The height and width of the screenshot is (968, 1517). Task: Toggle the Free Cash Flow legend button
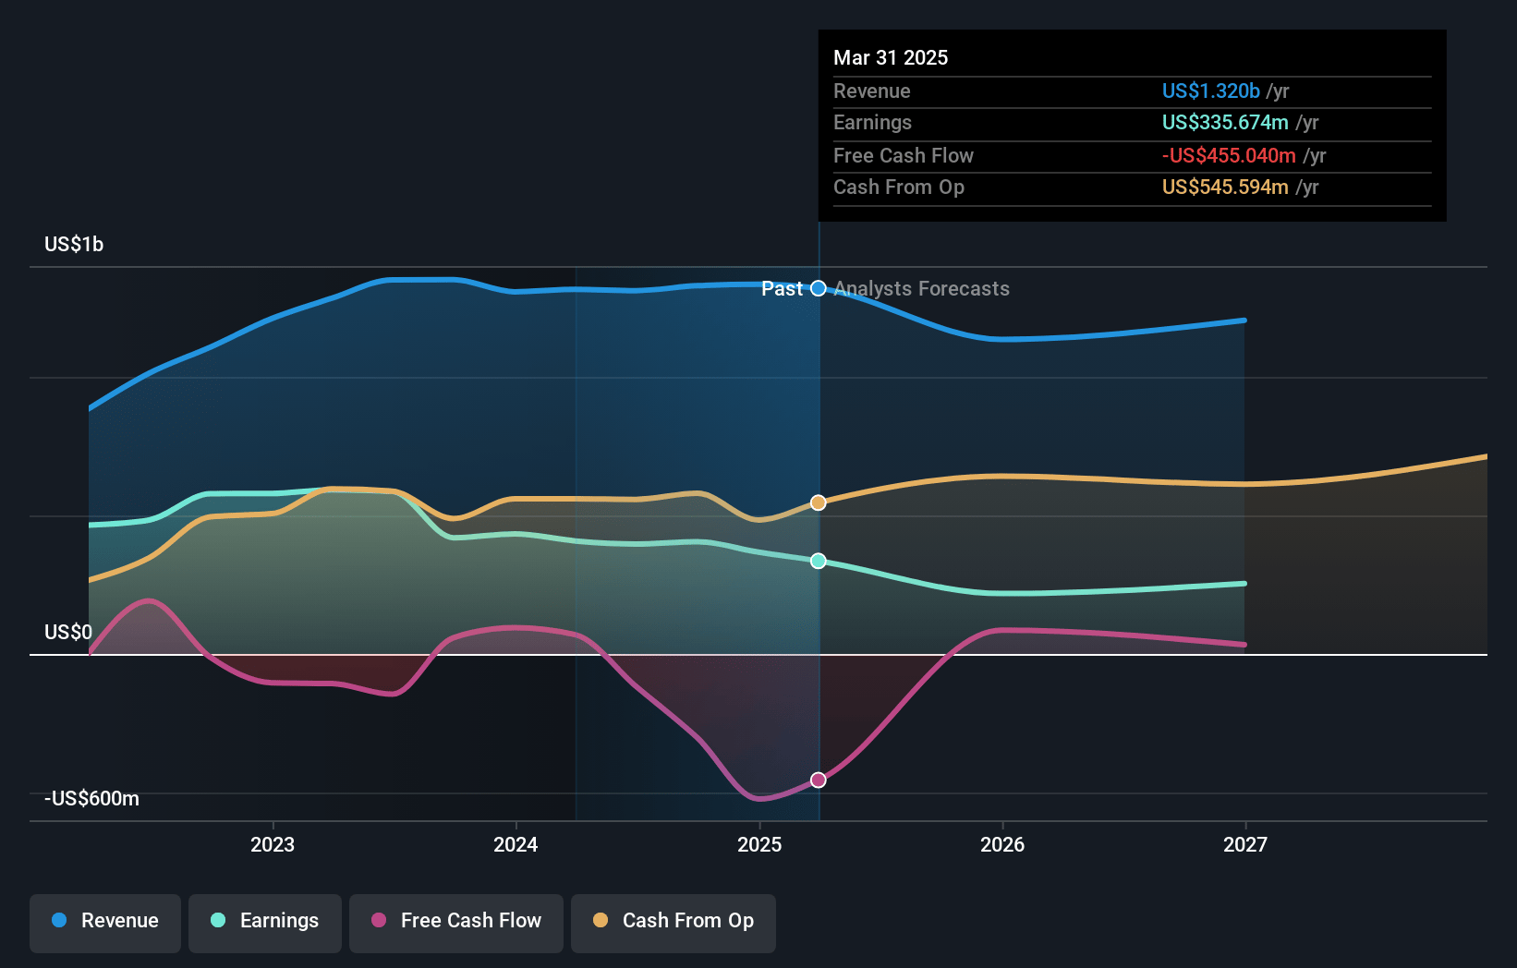tap(456, 923)
